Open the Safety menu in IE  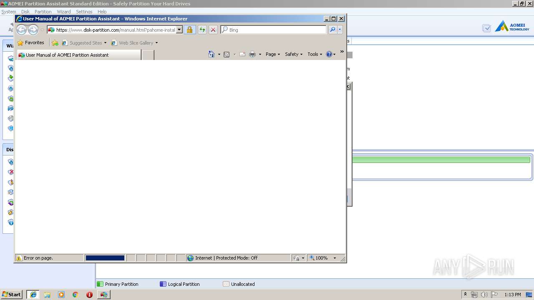294,54
